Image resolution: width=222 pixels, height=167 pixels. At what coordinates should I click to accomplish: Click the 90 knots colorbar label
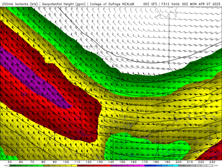click(55, 162)
